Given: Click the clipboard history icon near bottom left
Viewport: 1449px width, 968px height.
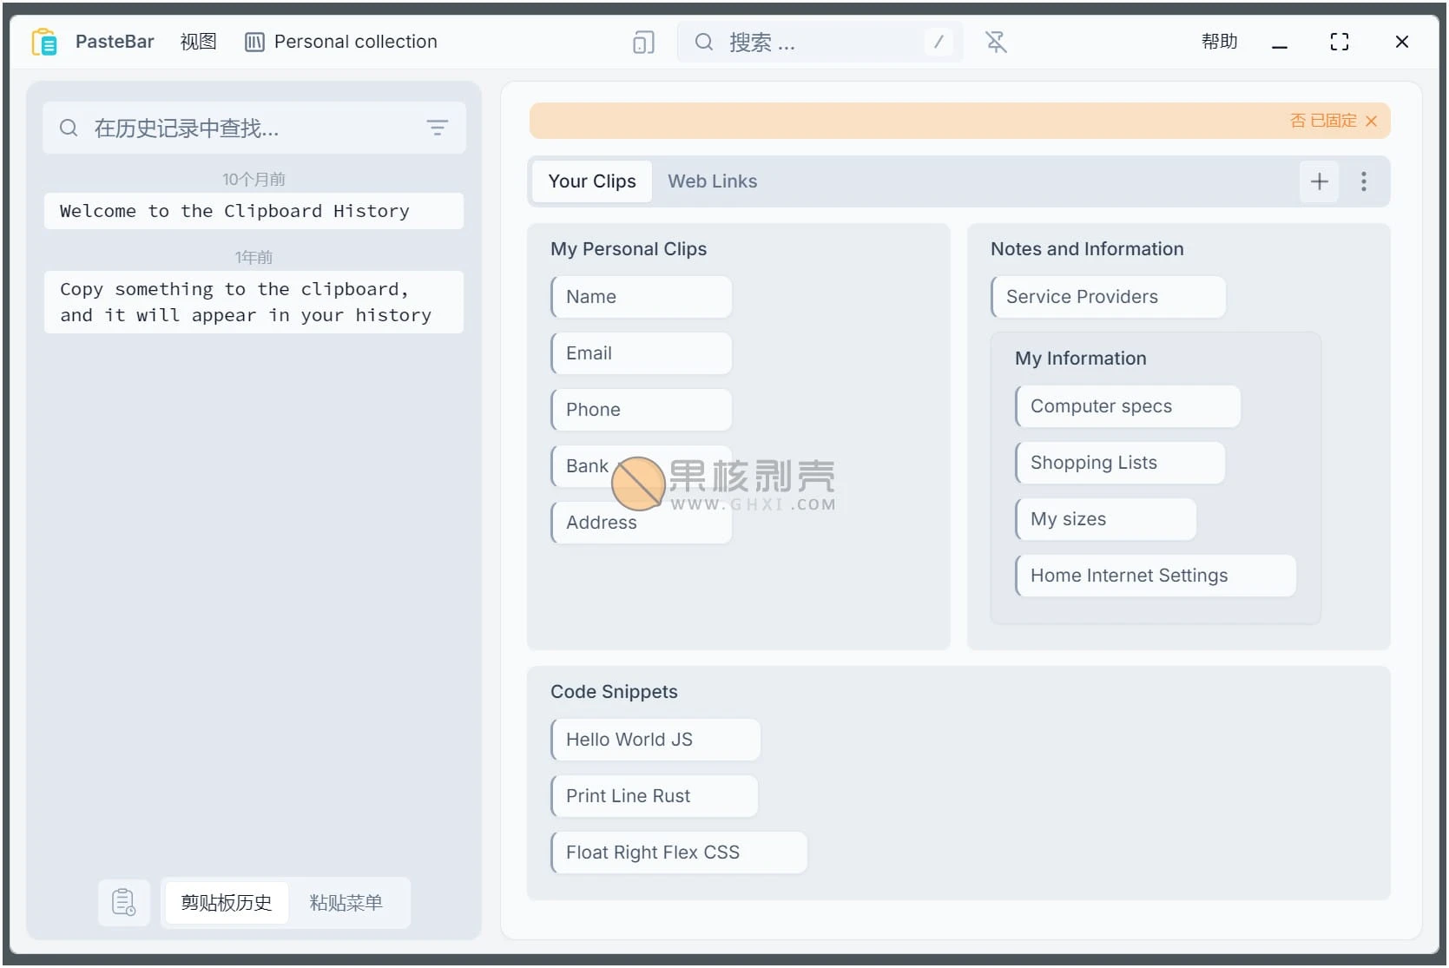Looking at the screenshot, I should pyautogui.click(x=124, y=903).
